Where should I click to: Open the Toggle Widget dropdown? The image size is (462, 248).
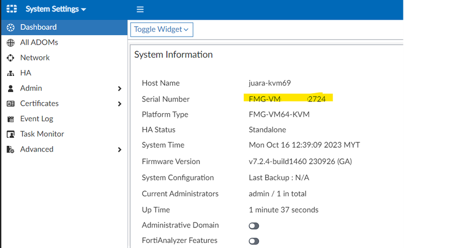(161, 29)
